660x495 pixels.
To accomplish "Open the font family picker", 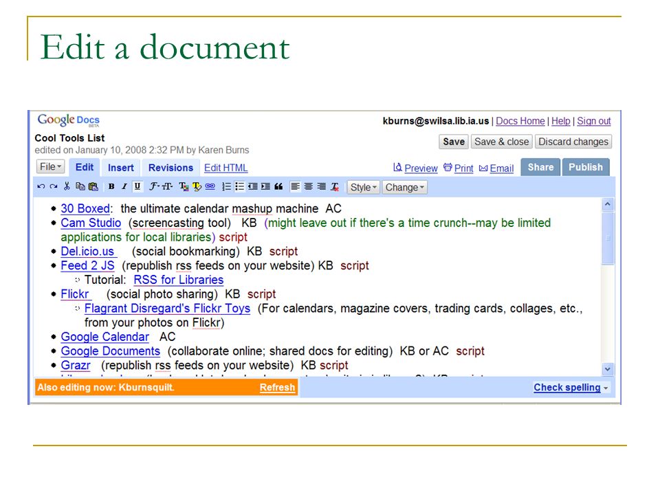I will (155, 186).
